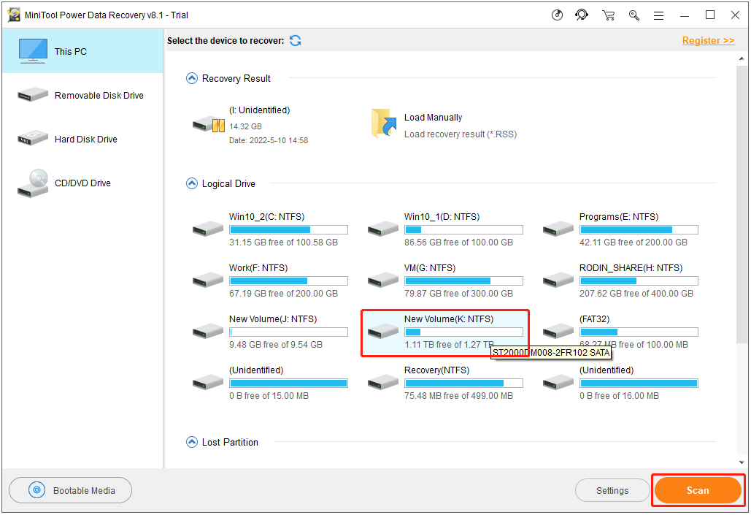
Task: Select the 15.00 MB Unidentified drive icon
Action: coord(208,382)
